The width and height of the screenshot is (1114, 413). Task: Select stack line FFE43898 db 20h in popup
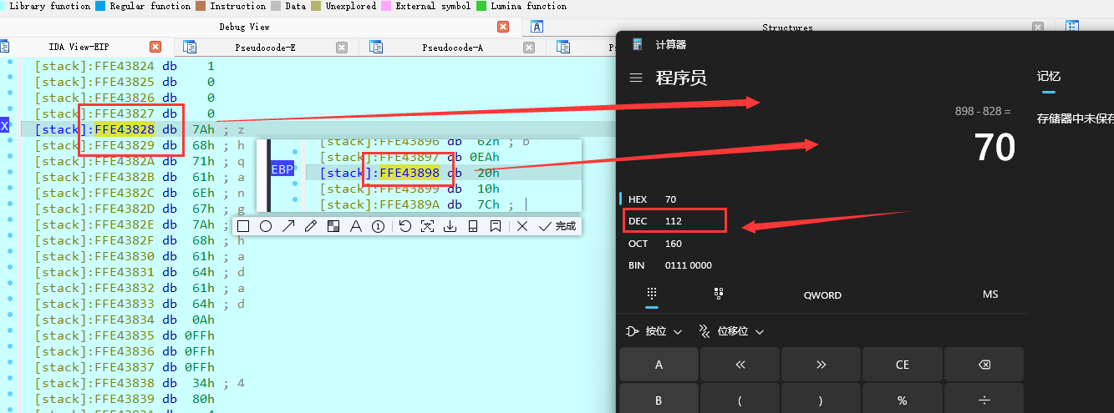click(410, 173)
